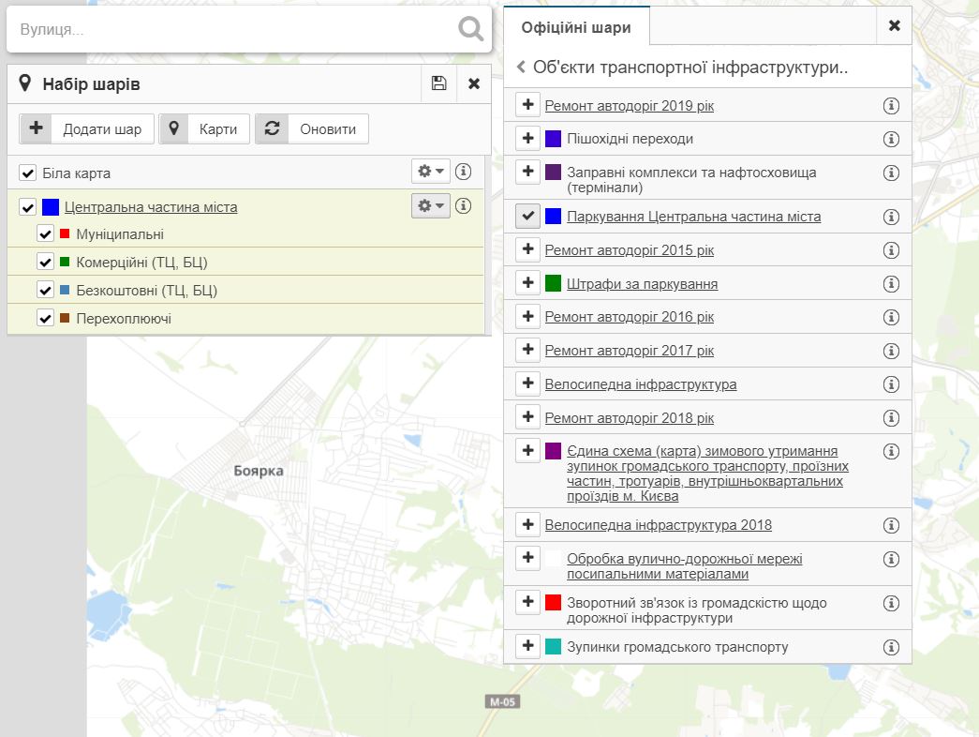Image resolution: width=979 pixels, height=737 pixels.
Task: Uncheck Біла карта base layer
Action: (x=27, y=173)
